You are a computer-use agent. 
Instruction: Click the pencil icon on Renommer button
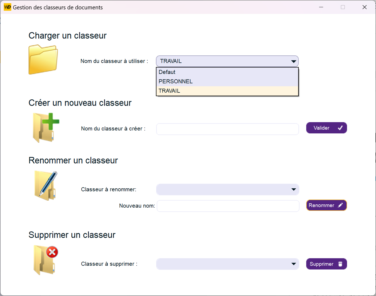click(x=340, y=205)
